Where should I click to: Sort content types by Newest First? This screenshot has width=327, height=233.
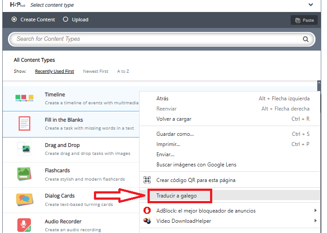(x=96, y=71)
